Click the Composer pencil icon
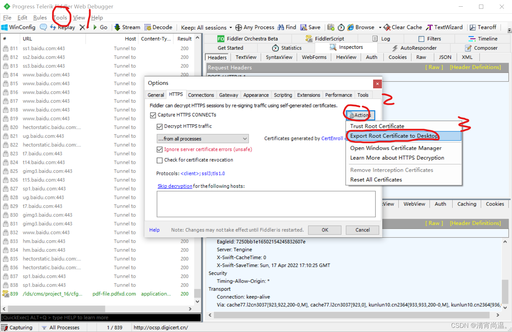 (468, 48)
